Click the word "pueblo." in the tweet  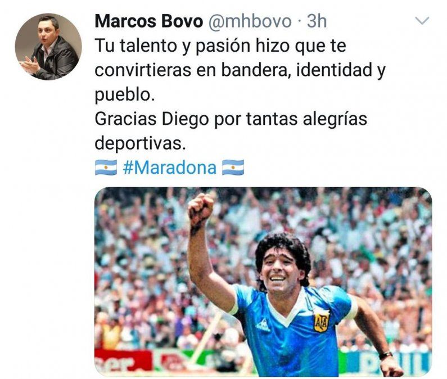pos(125,94)
